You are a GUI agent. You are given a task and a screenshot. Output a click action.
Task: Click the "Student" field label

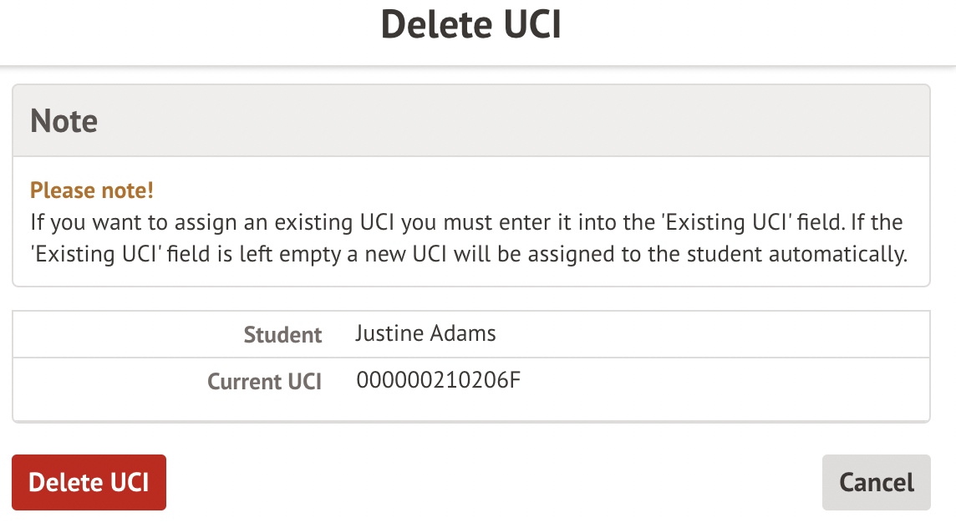(x=282, y=335)
